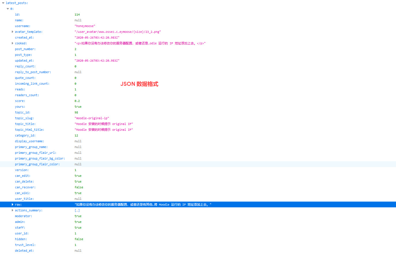
Task: Click the can_recover false value
Action: click(x=79, y=187)
